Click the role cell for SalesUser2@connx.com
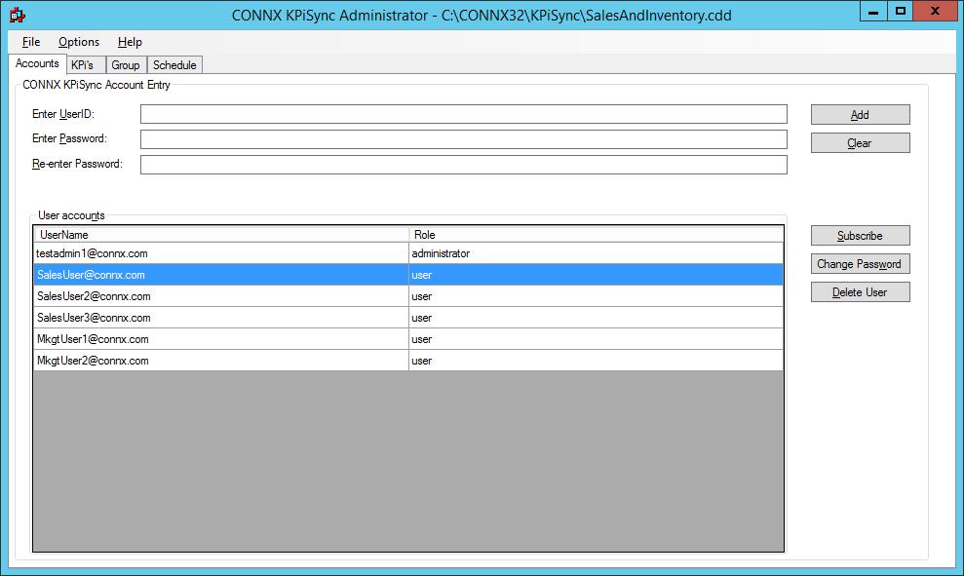964x576 pixels. coord(596,296)
